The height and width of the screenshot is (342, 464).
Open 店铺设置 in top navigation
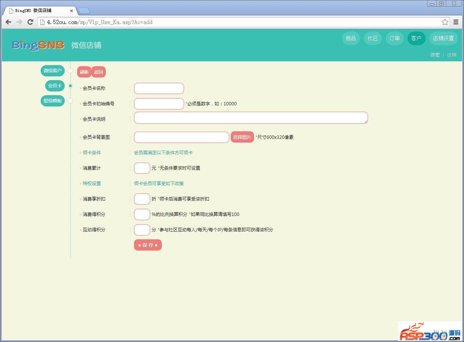coord(443,38)
